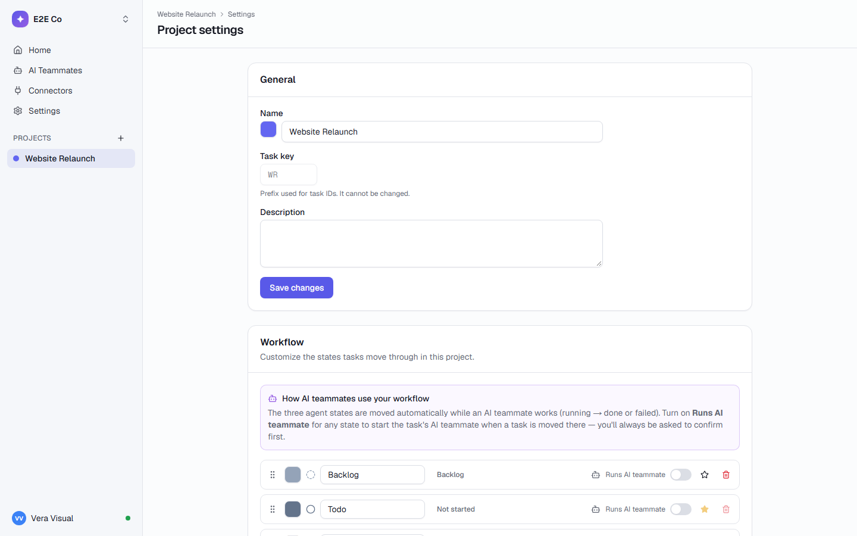Click the E2E Co workspace logo icon
Image resolution: width=857 pixels, height=536 pixels.
tap(20, 19)
